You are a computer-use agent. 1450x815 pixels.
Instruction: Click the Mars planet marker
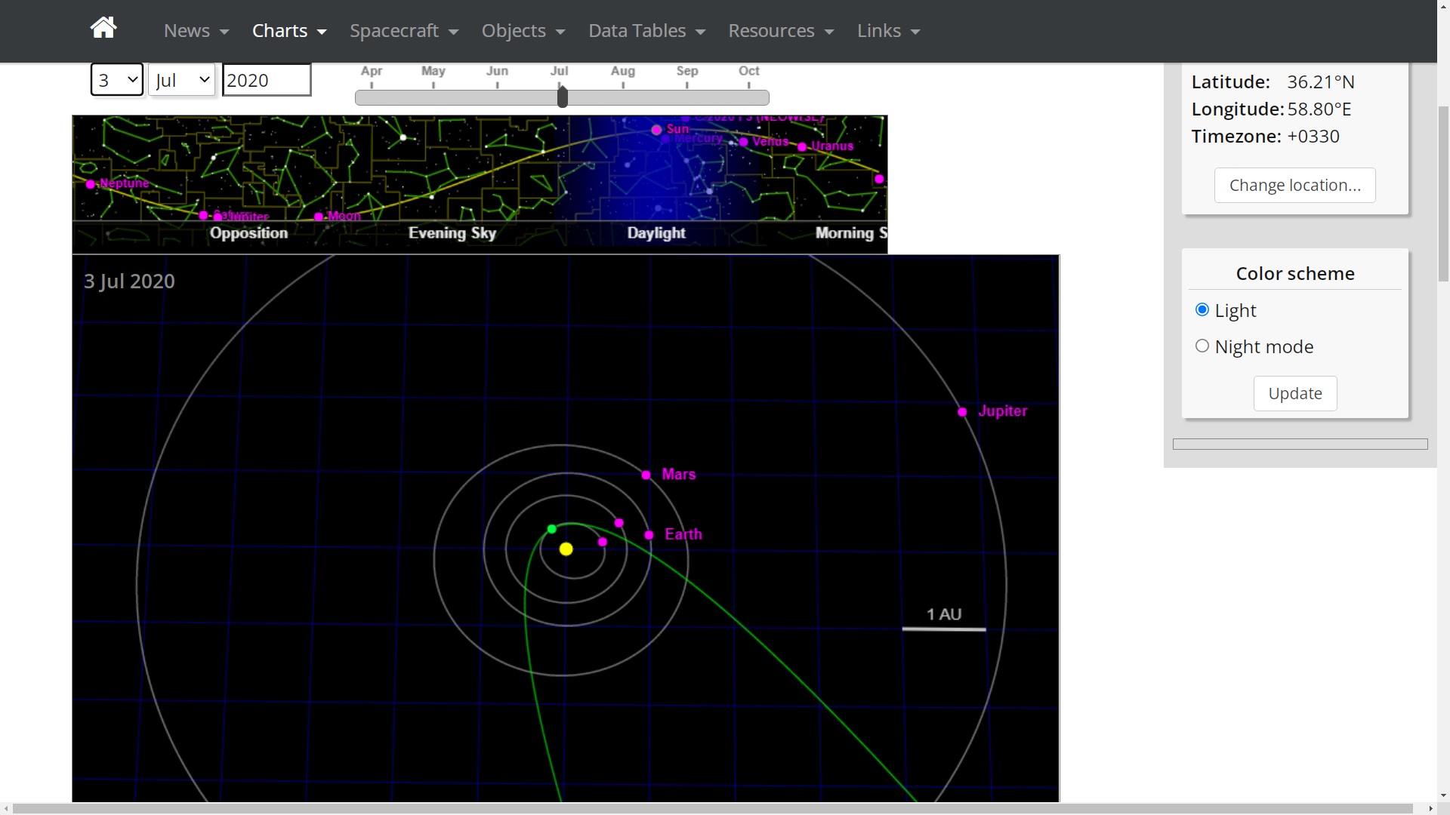pyautogui.click(x=646, y=475)
